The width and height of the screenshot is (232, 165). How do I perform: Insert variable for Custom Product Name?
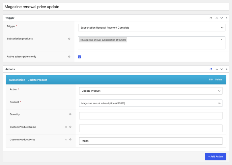coord(66,127)
